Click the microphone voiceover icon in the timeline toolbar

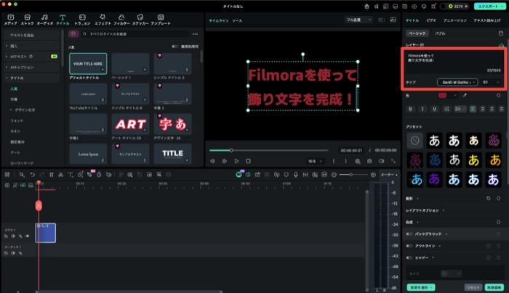pyautogui.click(x=295, y=175)
